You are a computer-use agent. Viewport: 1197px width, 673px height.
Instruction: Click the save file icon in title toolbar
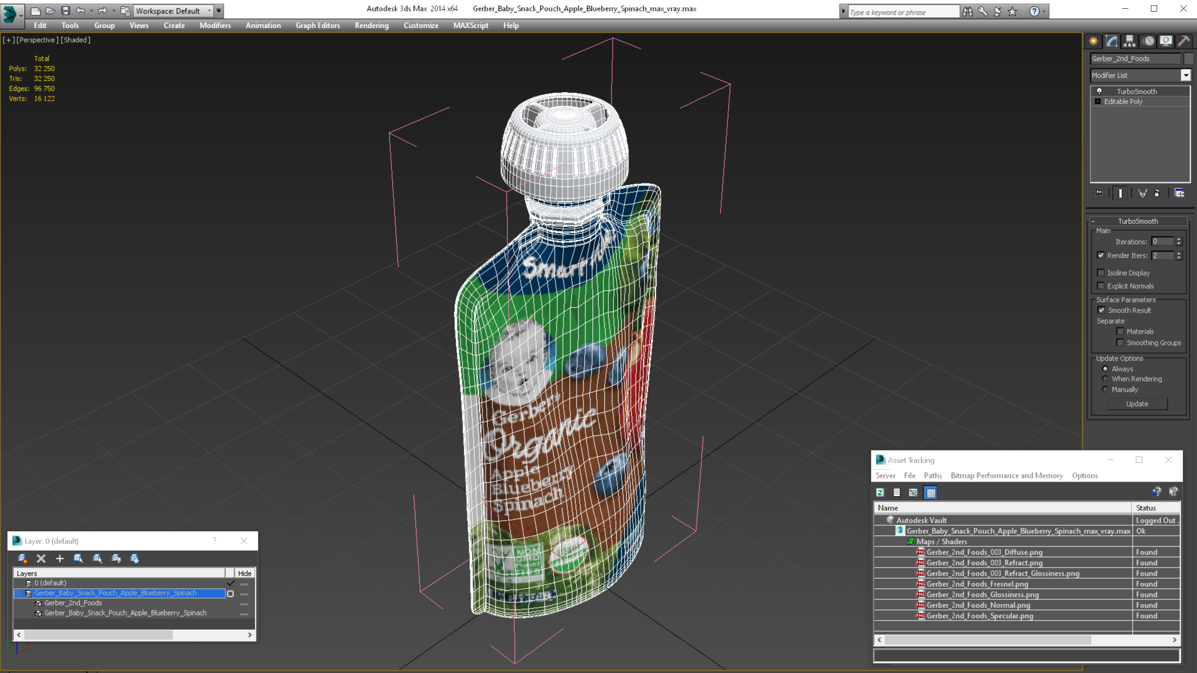click(x=66, y=11)
